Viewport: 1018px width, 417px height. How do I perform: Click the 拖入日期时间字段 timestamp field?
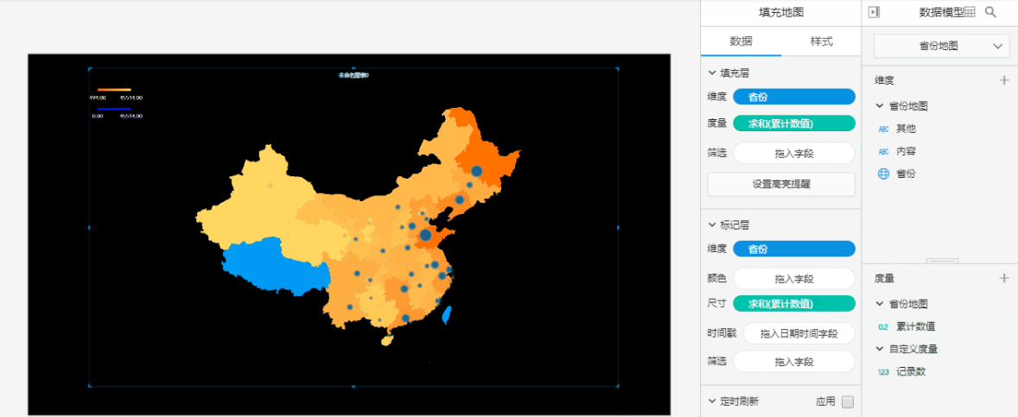(799, 334)
